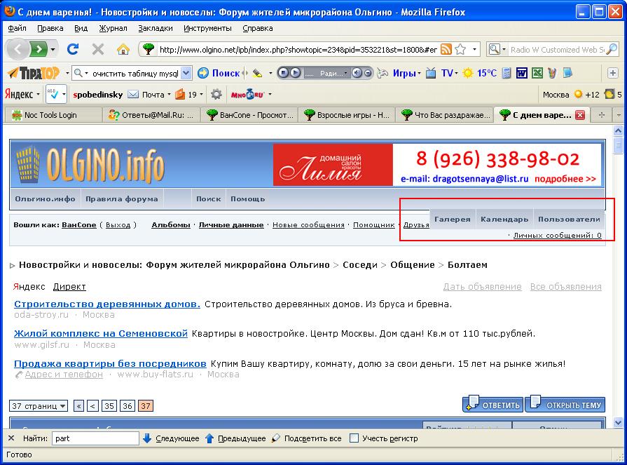
Task: Click the page scrollbar down arrow
Action: [618, 423]
